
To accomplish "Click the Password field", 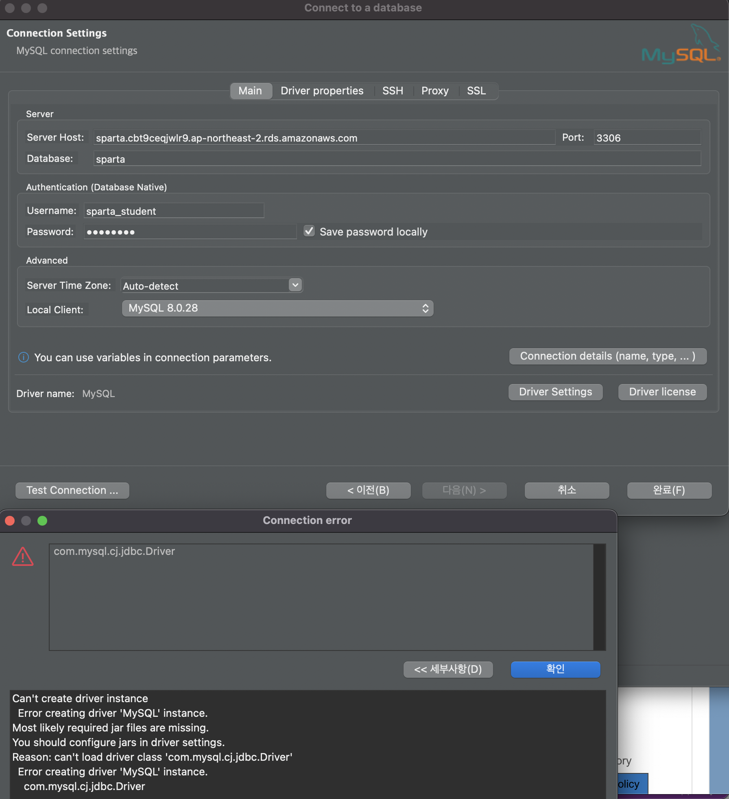I will tap(190, 232).
